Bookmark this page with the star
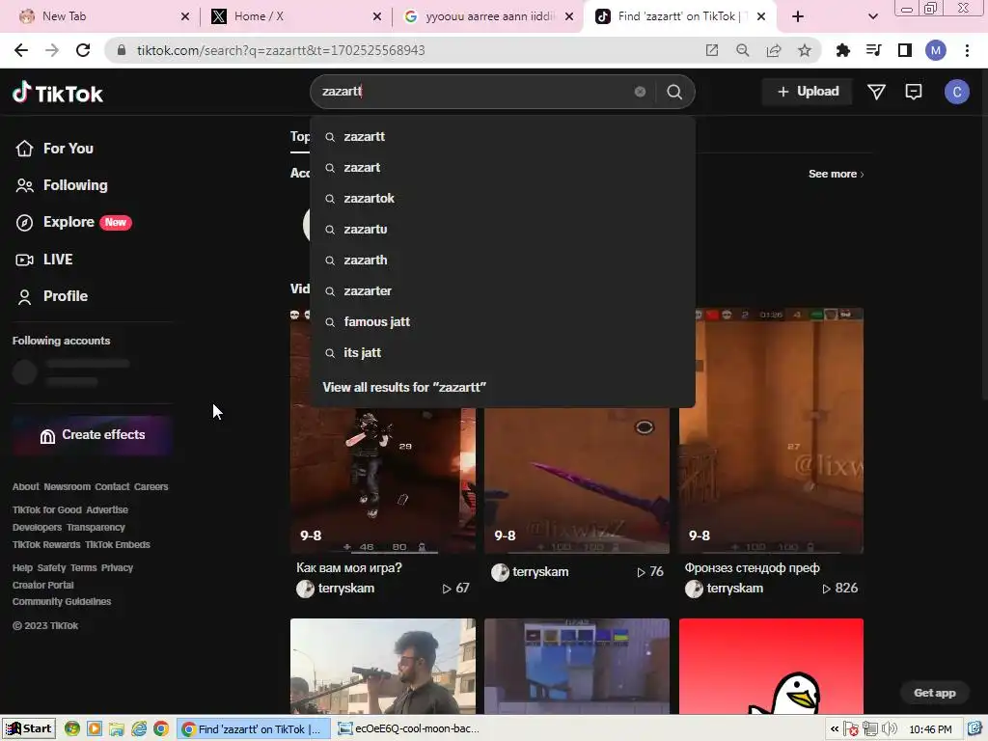The width and height of the screenshot is (988, 741). (x=805, y=50)
